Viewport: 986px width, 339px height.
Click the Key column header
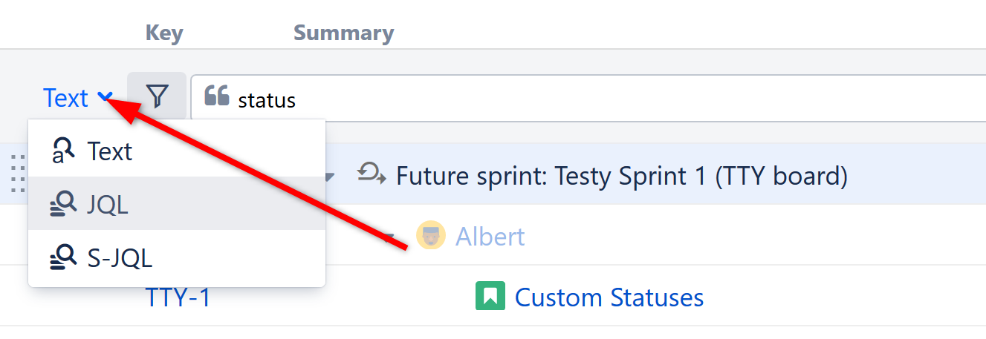point(164,33)
